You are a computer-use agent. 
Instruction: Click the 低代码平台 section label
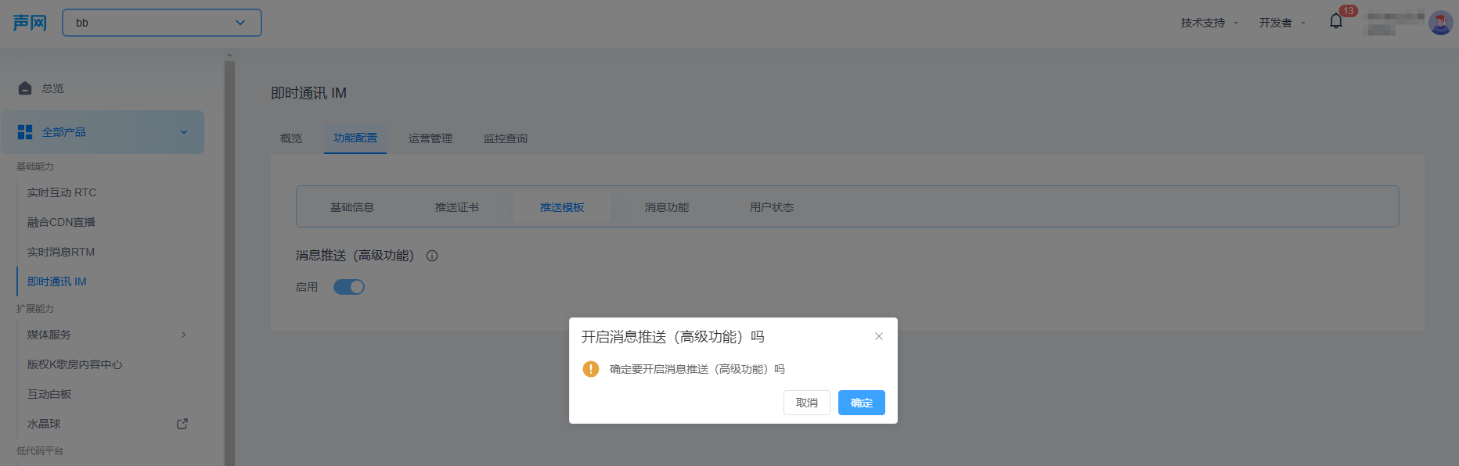(40, 451)
